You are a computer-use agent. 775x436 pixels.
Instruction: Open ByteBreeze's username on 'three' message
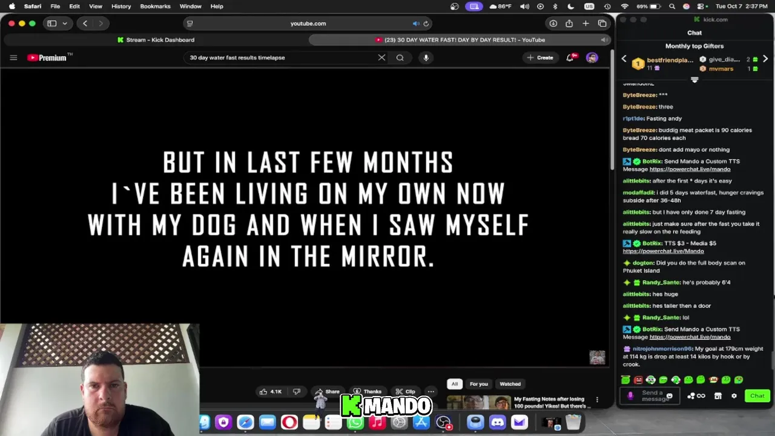click(639, 107)
